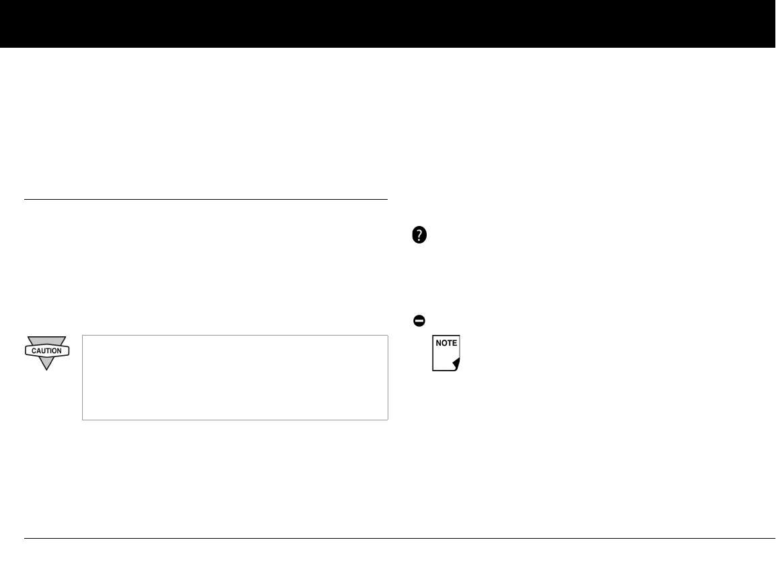Click the left edge of the caution box
This screenshot has width=776, height=569.
point(82,377)
